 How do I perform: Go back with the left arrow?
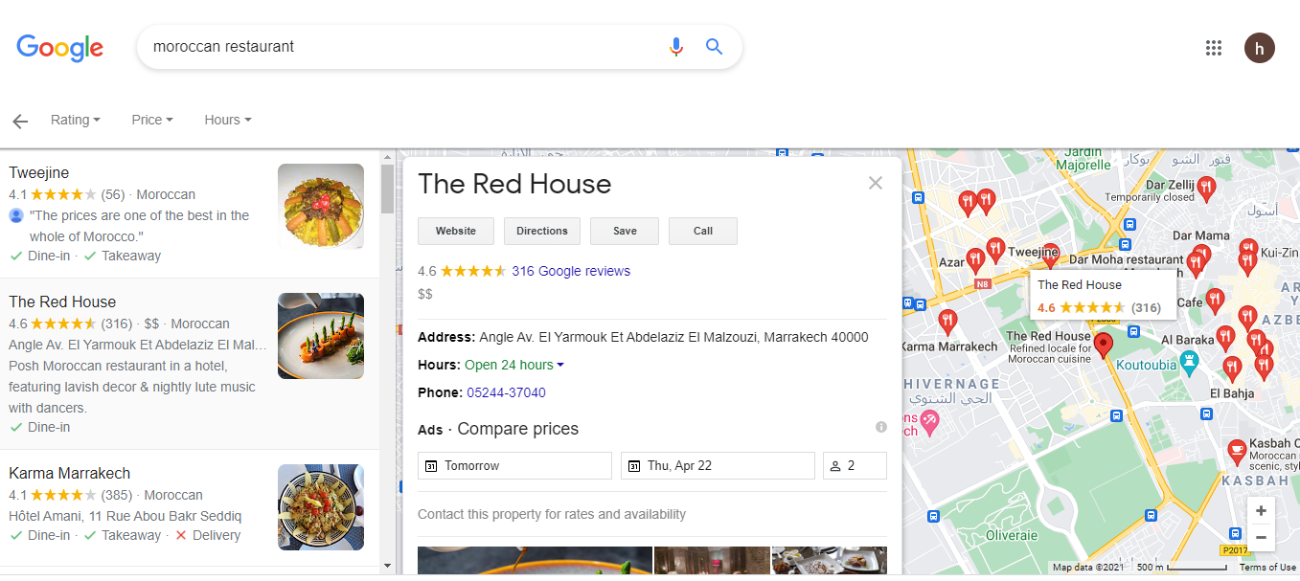(x=20, y=121)
